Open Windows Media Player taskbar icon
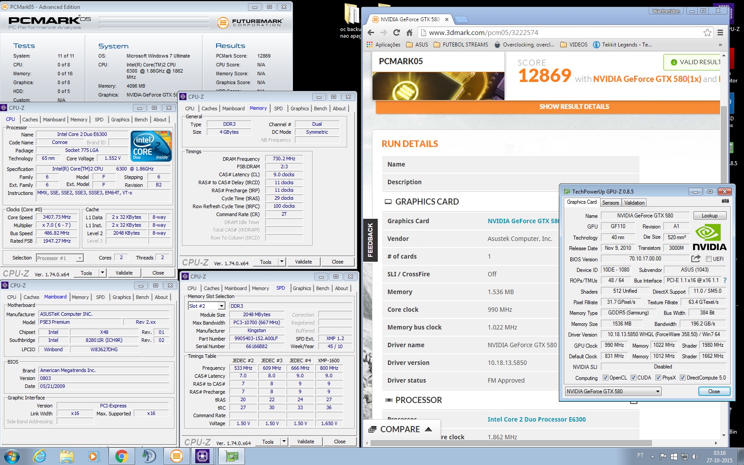Viewport: 744px width, 465px height. [93, 456]
